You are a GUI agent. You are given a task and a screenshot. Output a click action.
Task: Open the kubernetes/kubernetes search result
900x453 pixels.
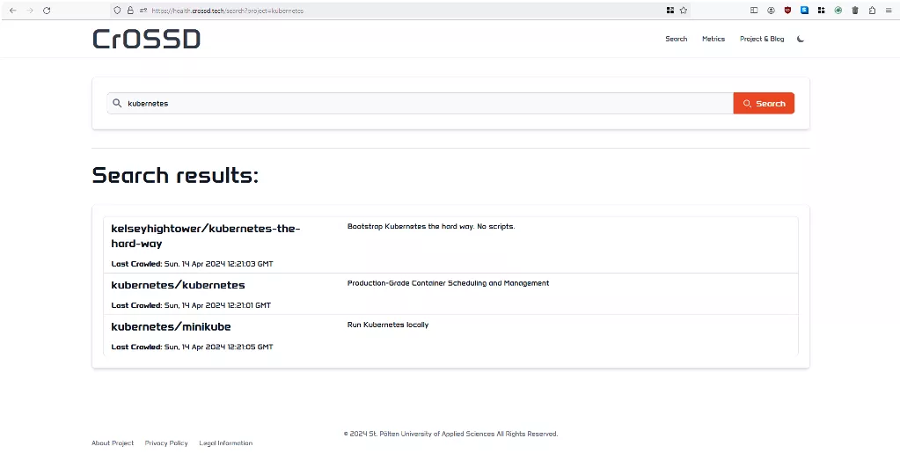[178, 285]
